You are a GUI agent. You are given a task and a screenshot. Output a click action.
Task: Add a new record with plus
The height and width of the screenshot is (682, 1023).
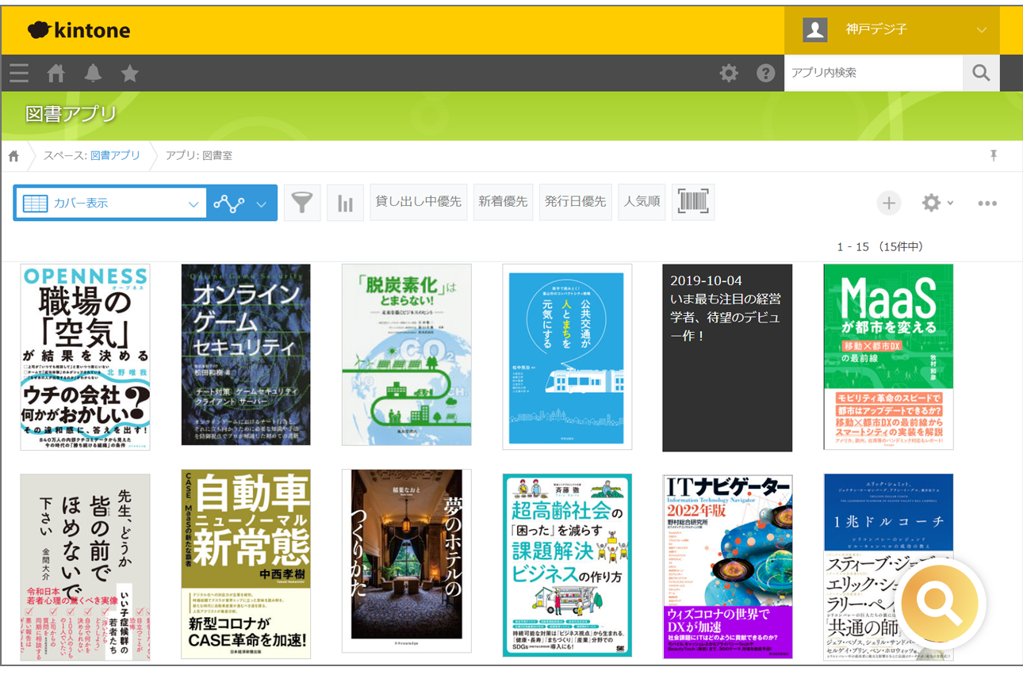pyautogui.click(x=889, y=204)
